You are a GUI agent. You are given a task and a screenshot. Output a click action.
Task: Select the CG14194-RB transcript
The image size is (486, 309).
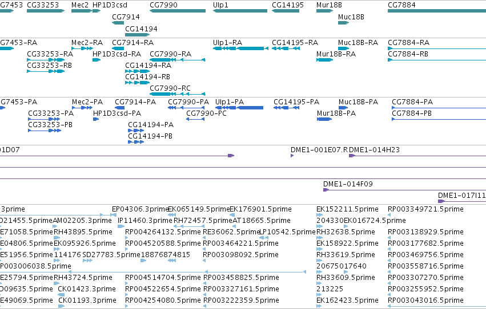pos(137,83)
